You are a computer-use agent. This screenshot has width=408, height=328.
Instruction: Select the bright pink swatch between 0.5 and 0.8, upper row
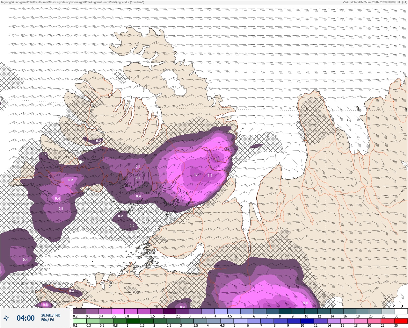[x=118, y=311]
